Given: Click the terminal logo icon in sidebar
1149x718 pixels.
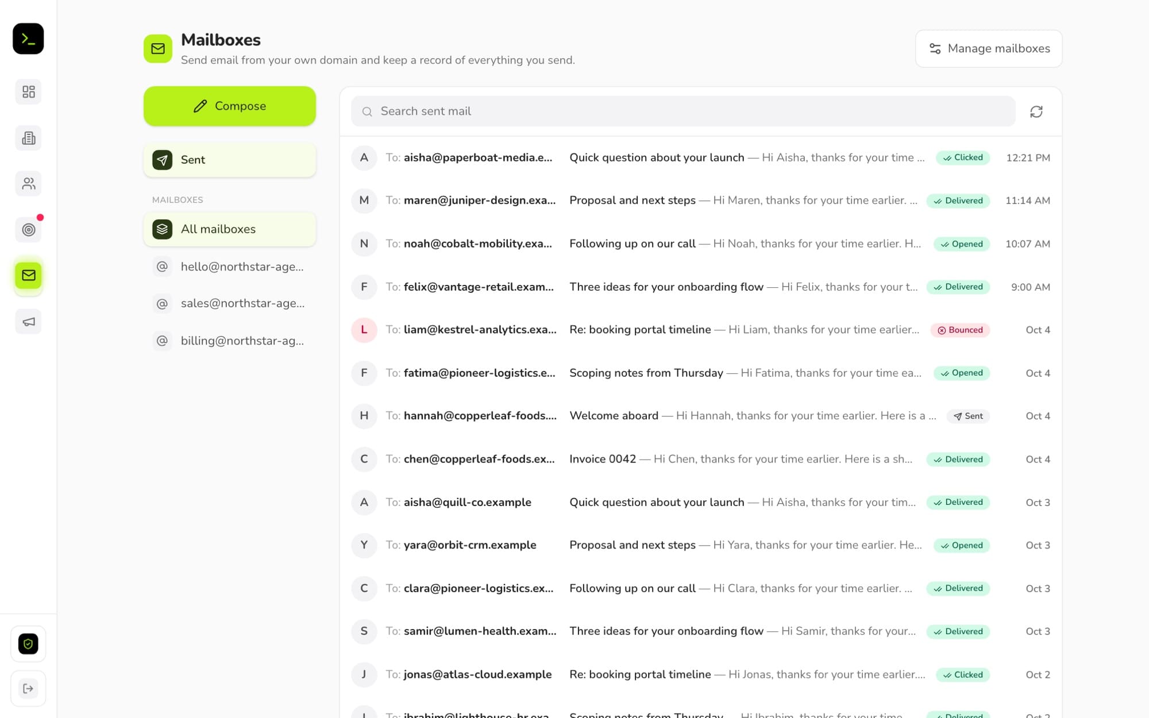Looking at the screenshot, I should coord(28,38).
